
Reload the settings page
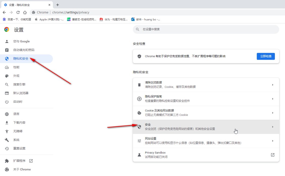click(18, 12)
